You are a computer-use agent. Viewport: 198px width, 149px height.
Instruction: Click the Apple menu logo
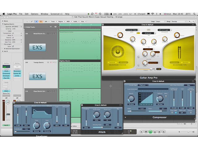pyautogui.click(x=4, y=14)
